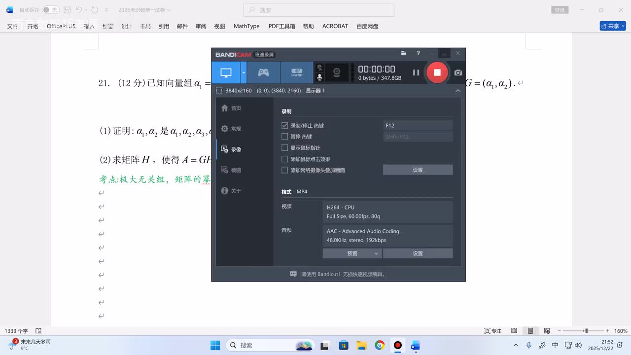Open the 预置 format preset dropdown
Screen dimensions: 631x355
pos(352,253)
